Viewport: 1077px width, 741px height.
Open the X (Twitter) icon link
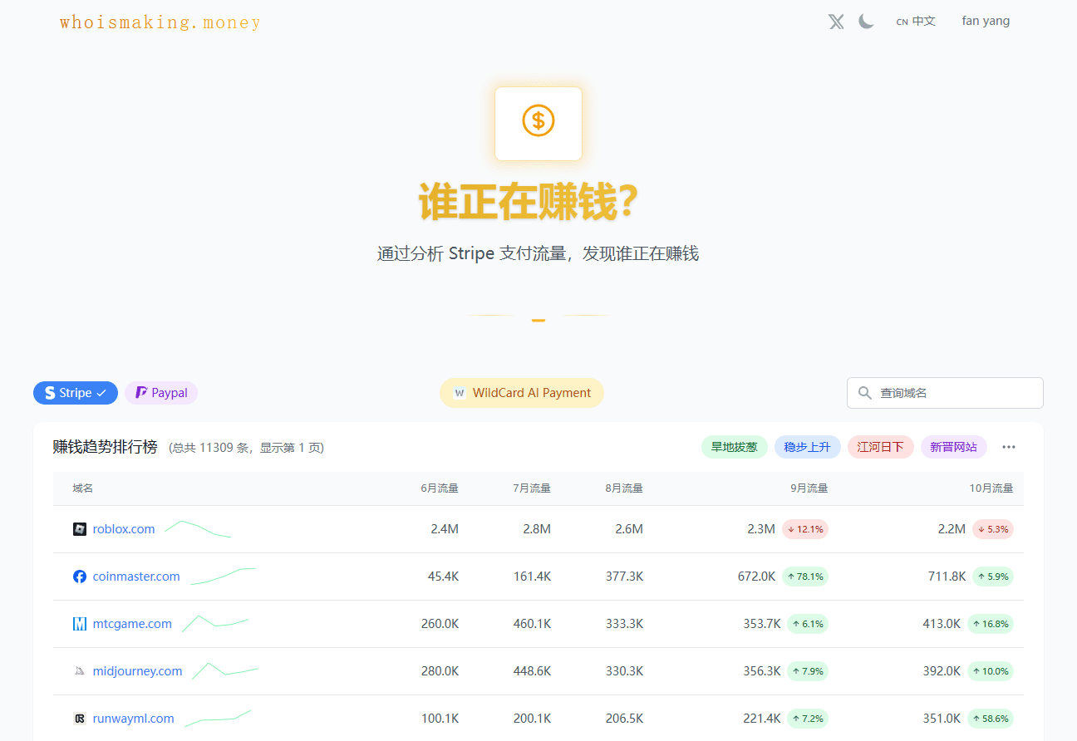(x=836, y=22)
